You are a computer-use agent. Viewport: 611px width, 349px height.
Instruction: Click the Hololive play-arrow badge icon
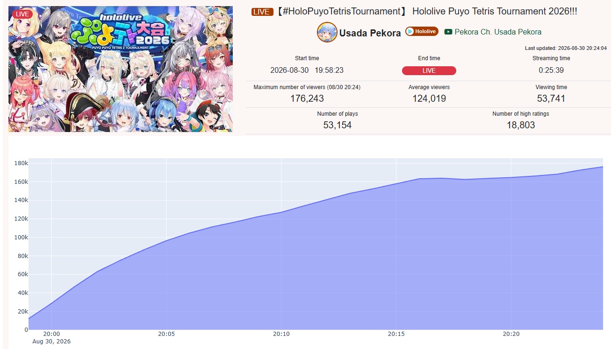pyautogui.click(x=410, y=31)
